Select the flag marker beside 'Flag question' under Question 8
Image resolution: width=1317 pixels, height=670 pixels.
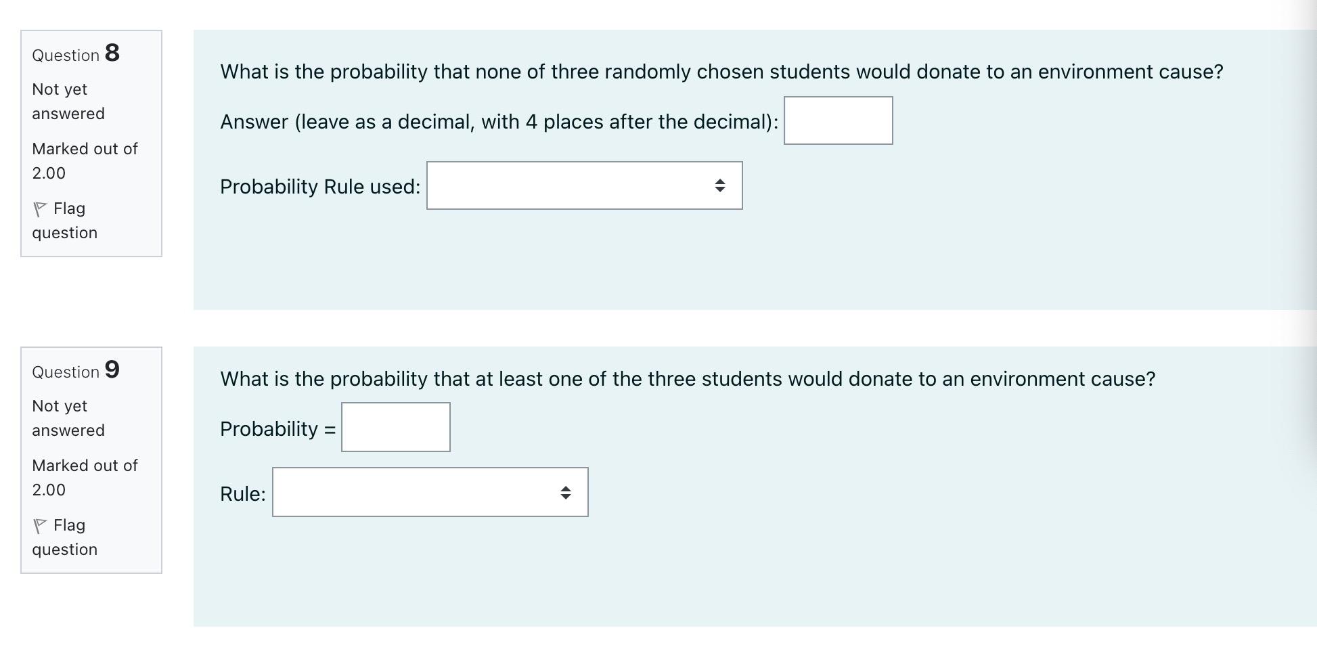(x=39, y=208)
